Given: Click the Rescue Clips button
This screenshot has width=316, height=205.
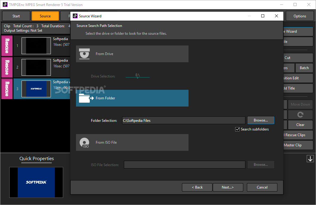Looking at the screenshot, I should (298, 135).
